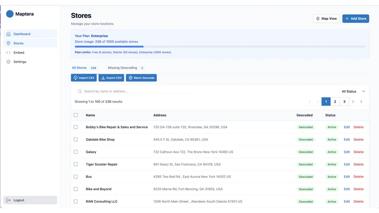Click the Address column header
The height and width of the screenshot is (213, 379).
160,115
